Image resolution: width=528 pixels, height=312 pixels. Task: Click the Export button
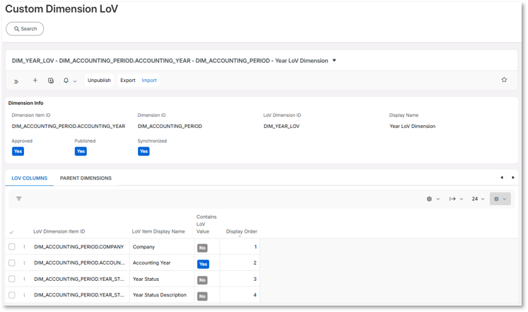pyautogui.click(x=128, y=81)
